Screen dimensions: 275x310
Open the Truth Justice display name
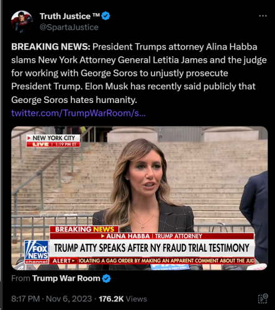pos(70,16)
